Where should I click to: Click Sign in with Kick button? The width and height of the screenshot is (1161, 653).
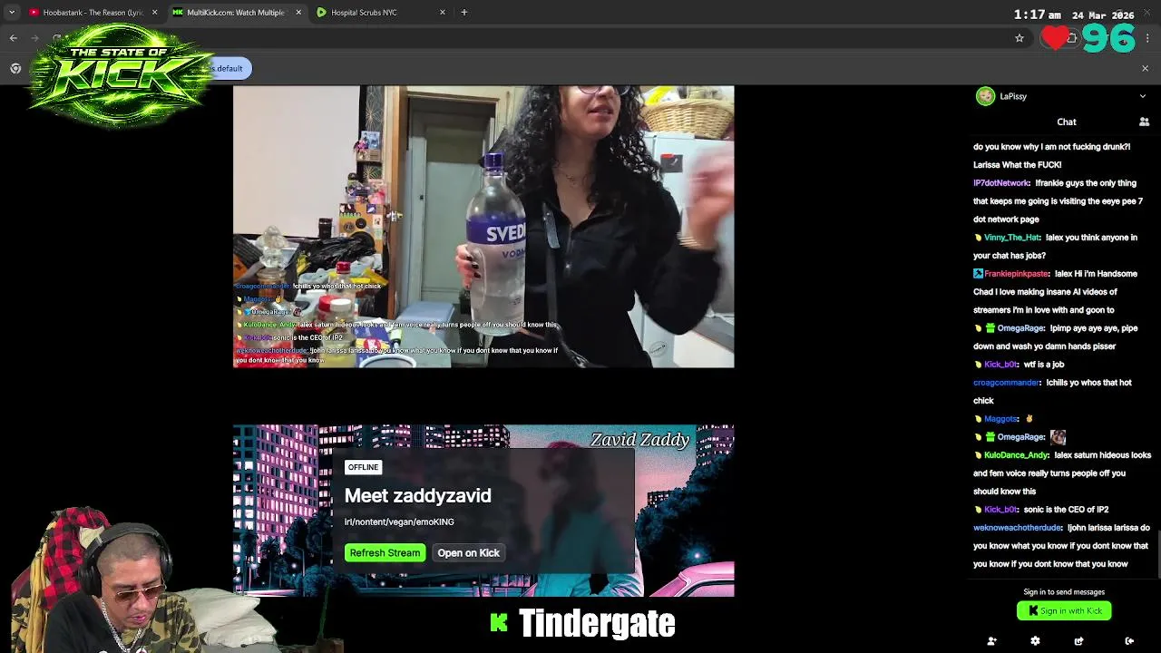[x=1064, y=610]
